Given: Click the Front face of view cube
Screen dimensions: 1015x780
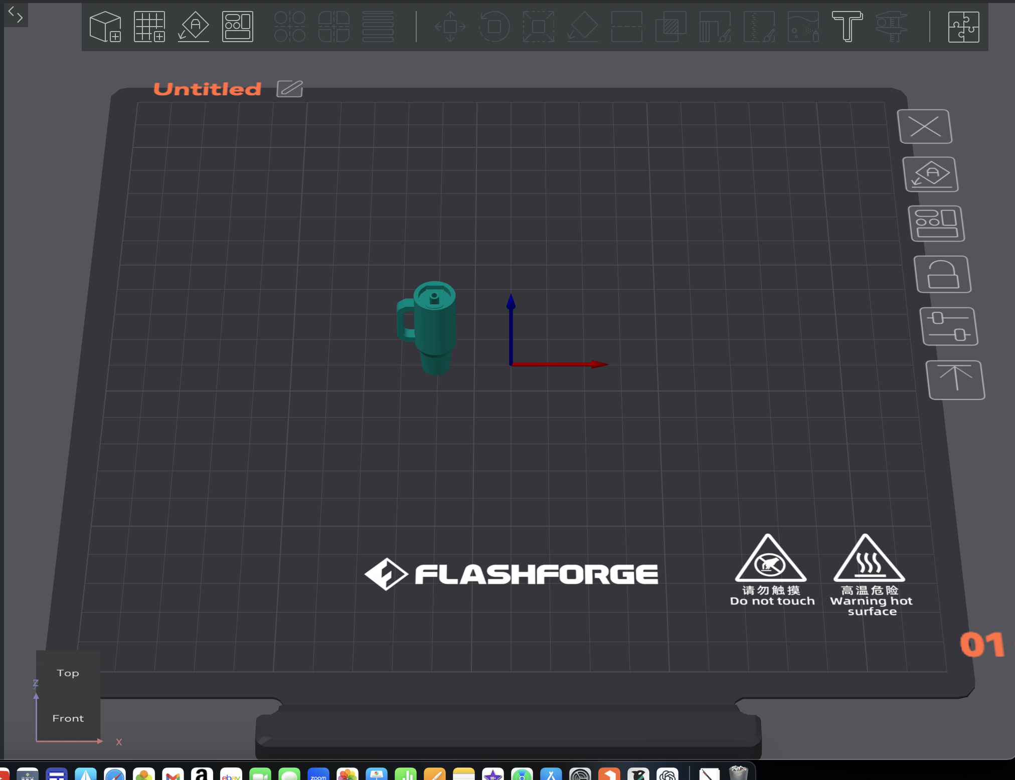Looking at the screenshot, I should click(x=68, y=718).
